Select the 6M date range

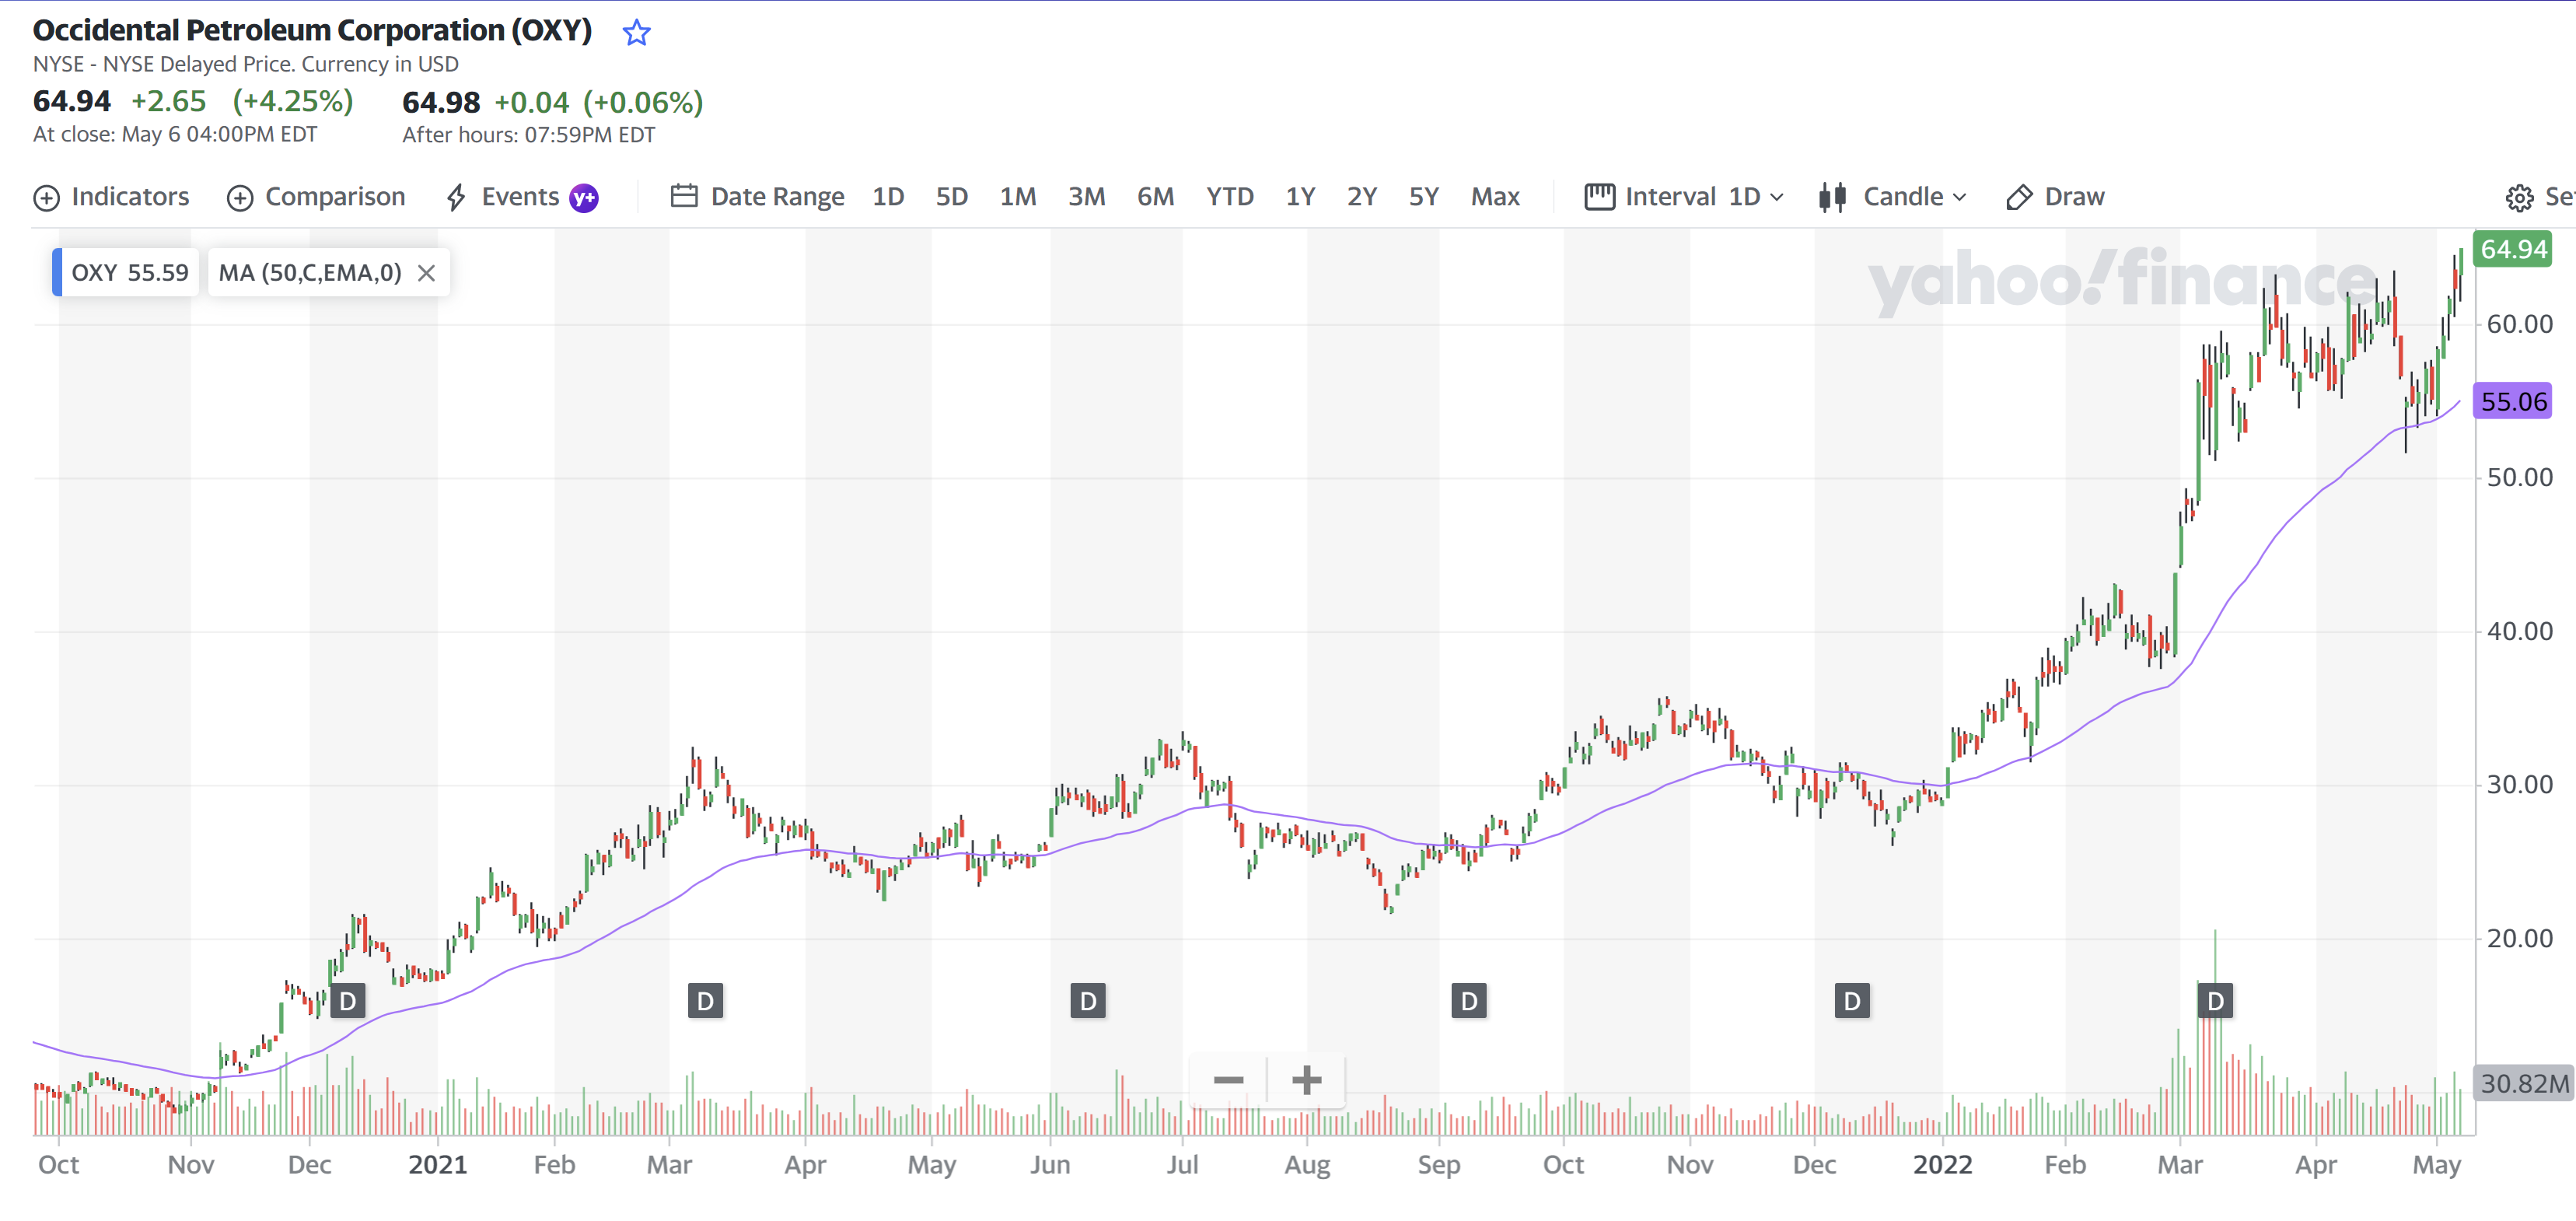(1156, 197)
